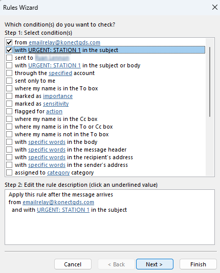This screenshot has width=220, height=273.
Task: Uncheck the 'from emailrelay@konectgds.com' condition checkbox
Action: pos(9,42)
